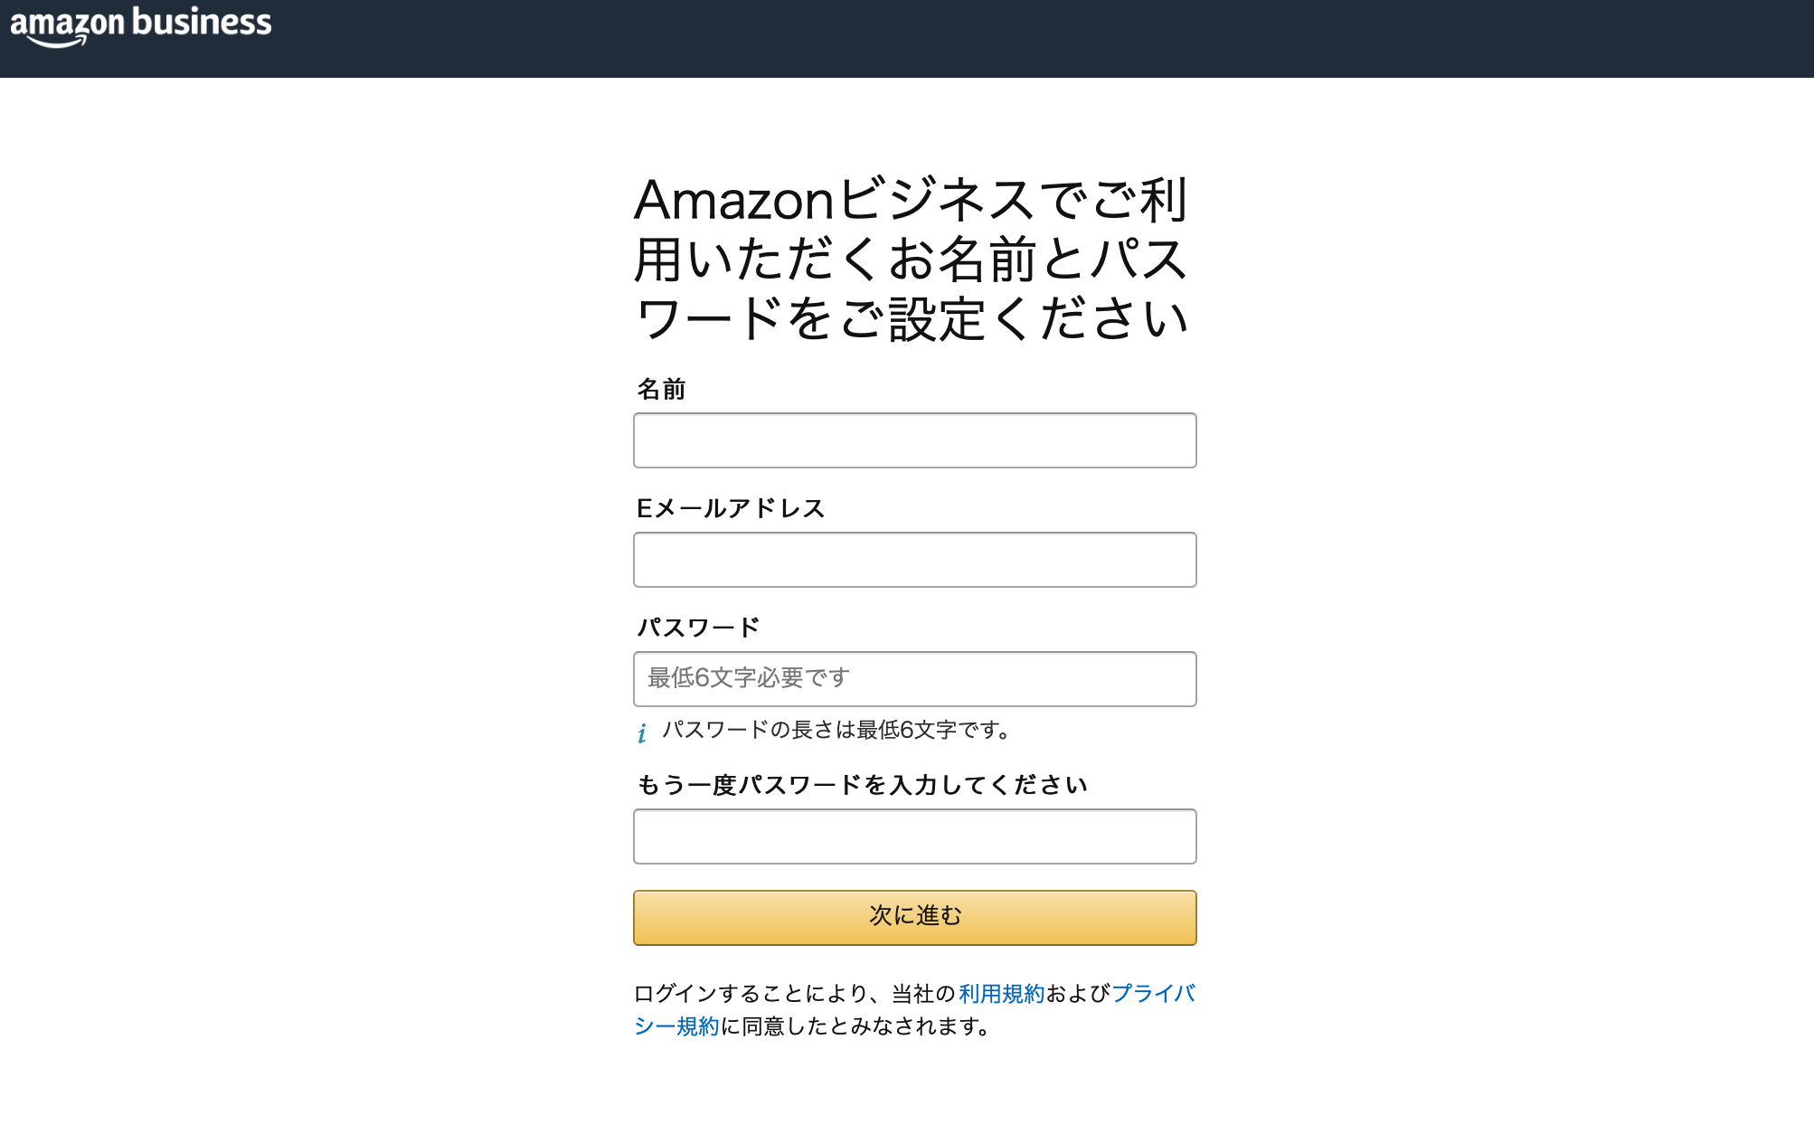Click the パスワードの長さは最低6文字です hint text
Viewport: 1814px width, 1134px height.
tap(836, 731)
